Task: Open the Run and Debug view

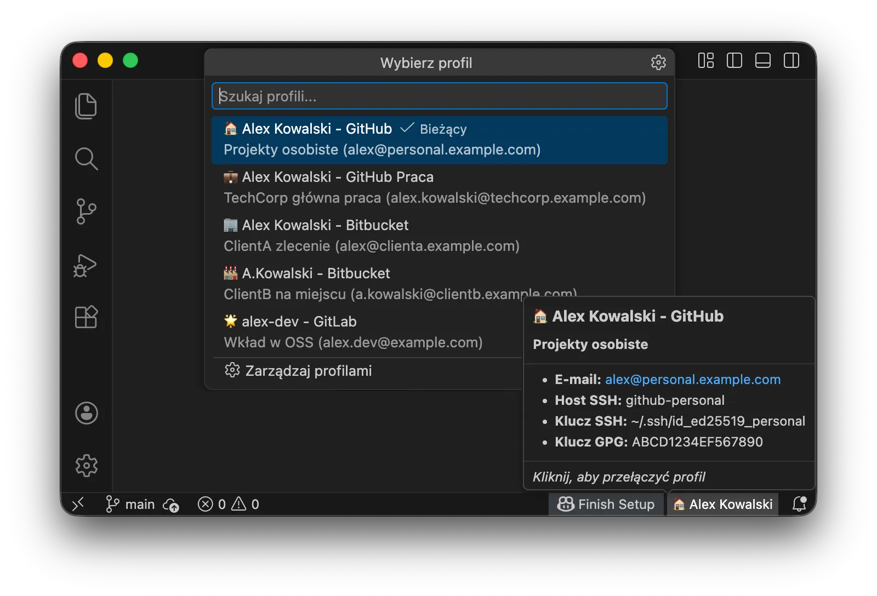Action: 86,265
